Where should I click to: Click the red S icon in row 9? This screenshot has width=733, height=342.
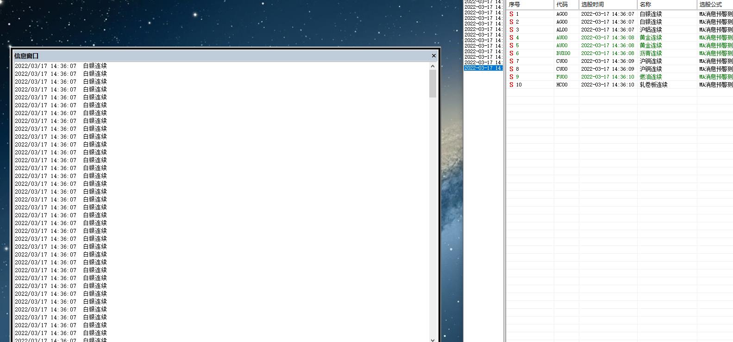(511, 77)
